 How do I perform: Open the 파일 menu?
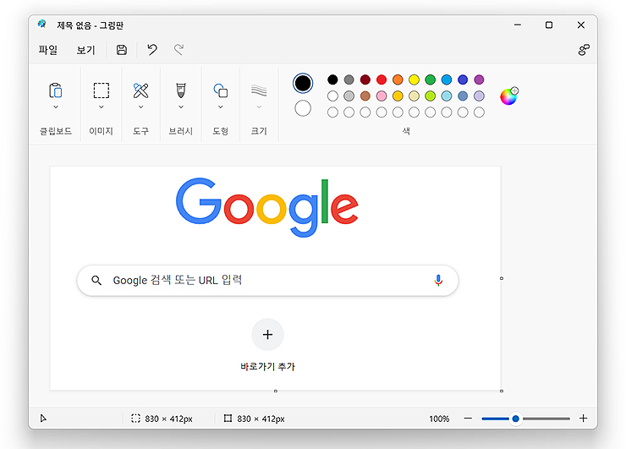48,50
